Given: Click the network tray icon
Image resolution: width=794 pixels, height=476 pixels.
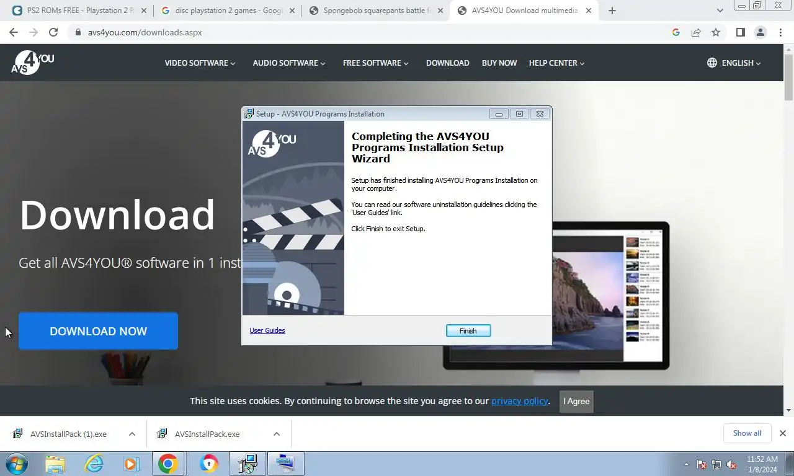Looking at the screenshot, I should pyautogui.click(x=716, y=464).
